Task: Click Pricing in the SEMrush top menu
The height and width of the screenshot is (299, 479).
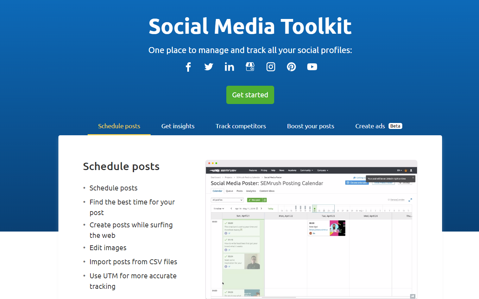Action: click(x=264, y=170)
